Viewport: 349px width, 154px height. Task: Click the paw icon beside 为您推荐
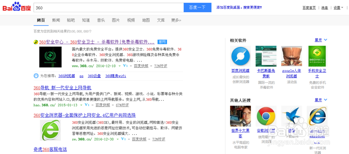tap(36, 76)
